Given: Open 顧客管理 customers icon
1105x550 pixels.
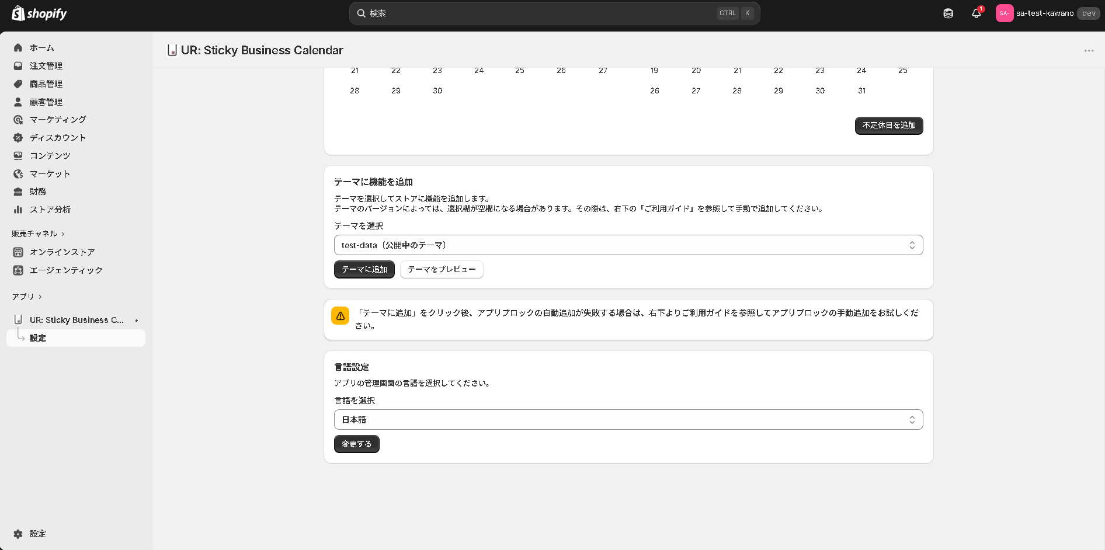Looking at the screenshot, I should pyautogui.click(x=18, y=102).
